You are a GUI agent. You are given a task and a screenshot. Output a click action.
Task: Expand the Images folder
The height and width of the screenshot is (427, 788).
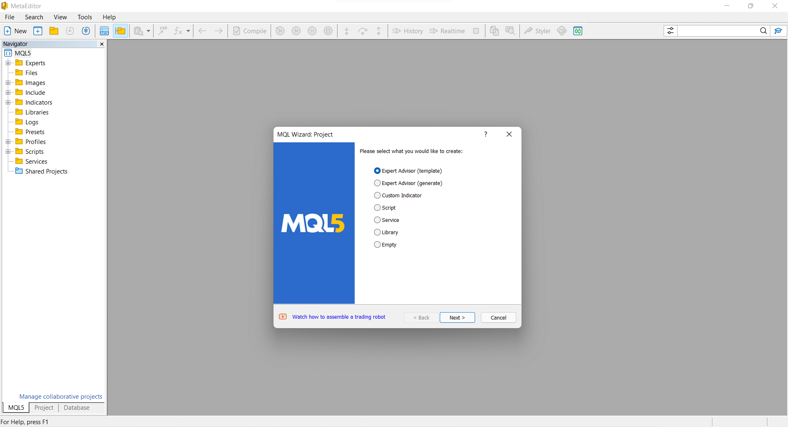pyautogui.click(x=8, y=82)
